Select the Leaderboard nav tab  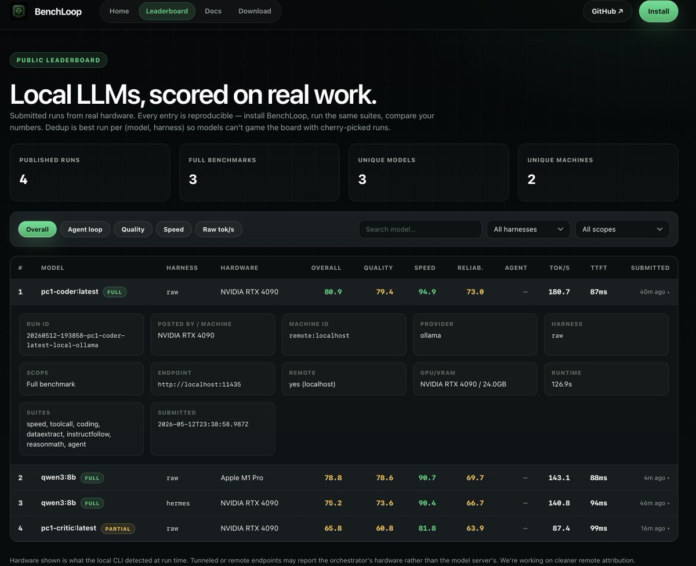point(167,11)
